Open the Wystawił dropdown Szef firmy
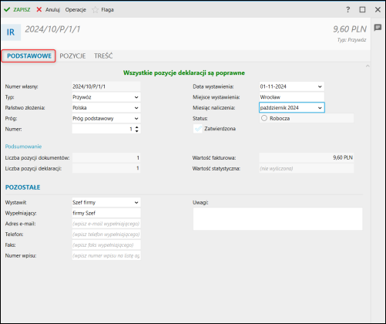This screenshot has width=386, height=324. tap(106, 202)
